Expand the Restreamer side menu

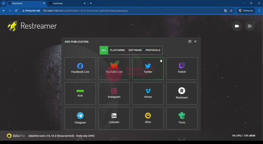point(250,26)
